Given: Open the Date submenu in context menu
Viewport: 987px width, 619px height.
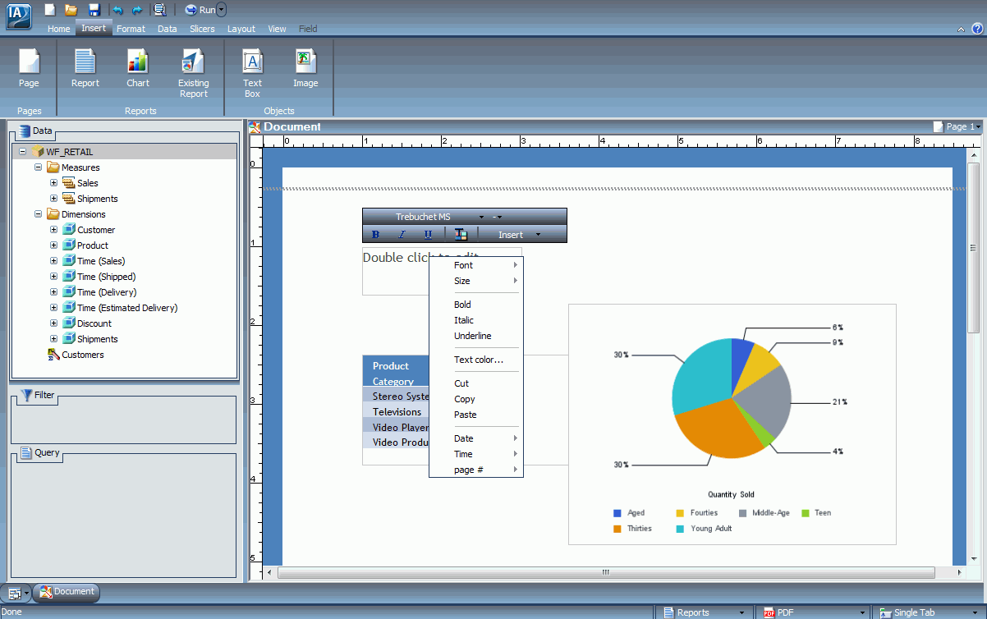Looking at the screenshot, I should click(476, 438).
